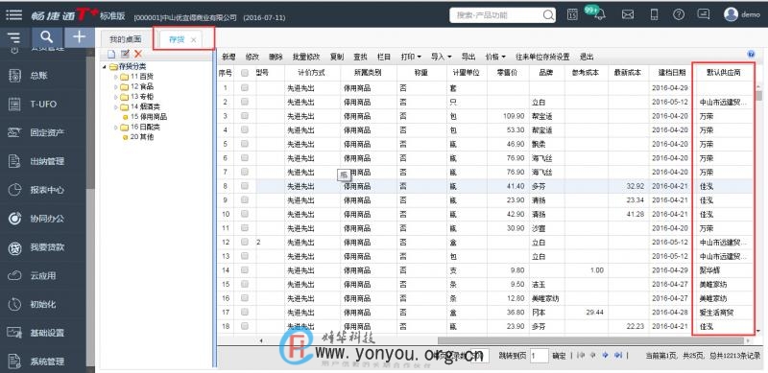Open the 打印 dropdown in toolbar
The width and height of the screenshot is (768, 373).
tap(411, 57)
